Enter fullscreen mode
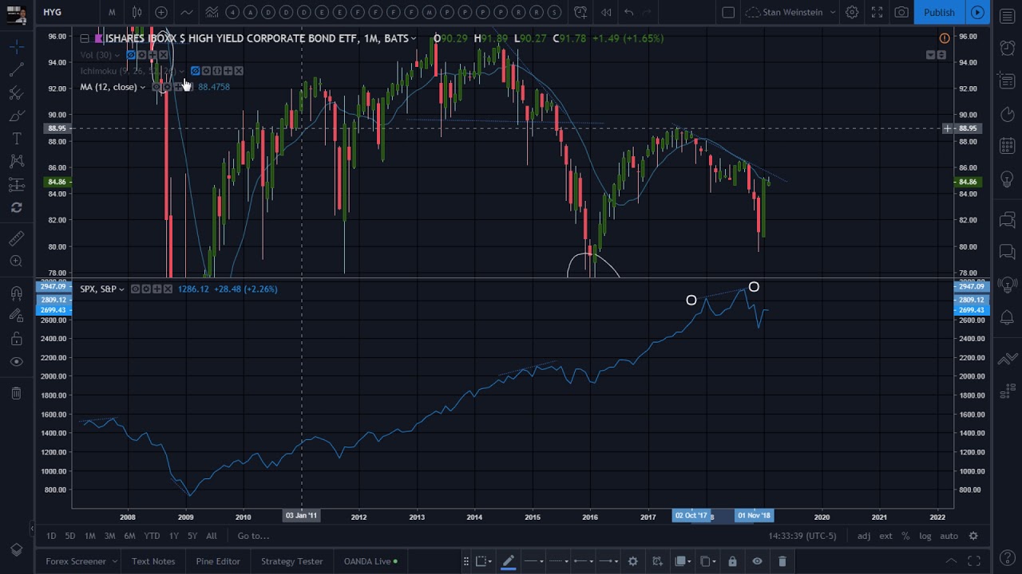Screen dimensions: 1022x574 coord(877,12)
